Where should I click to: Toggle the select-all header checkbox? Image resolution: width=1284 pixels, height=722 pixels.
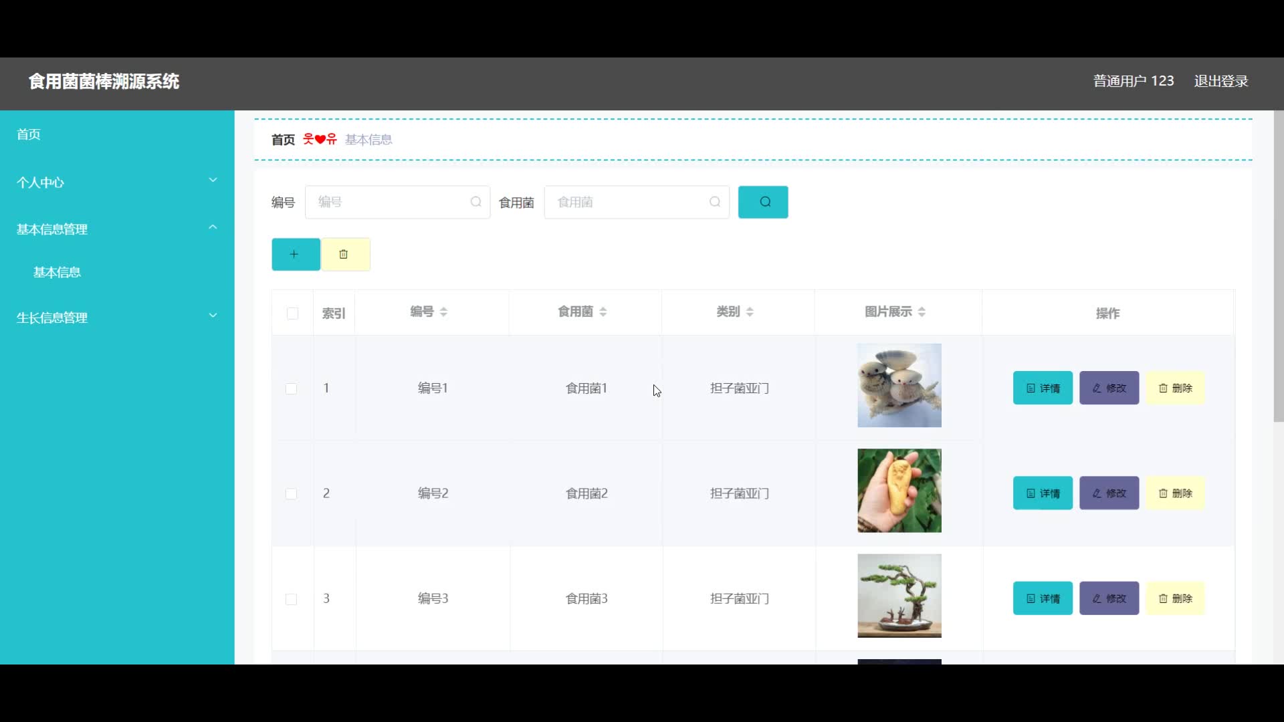(292, 313)
